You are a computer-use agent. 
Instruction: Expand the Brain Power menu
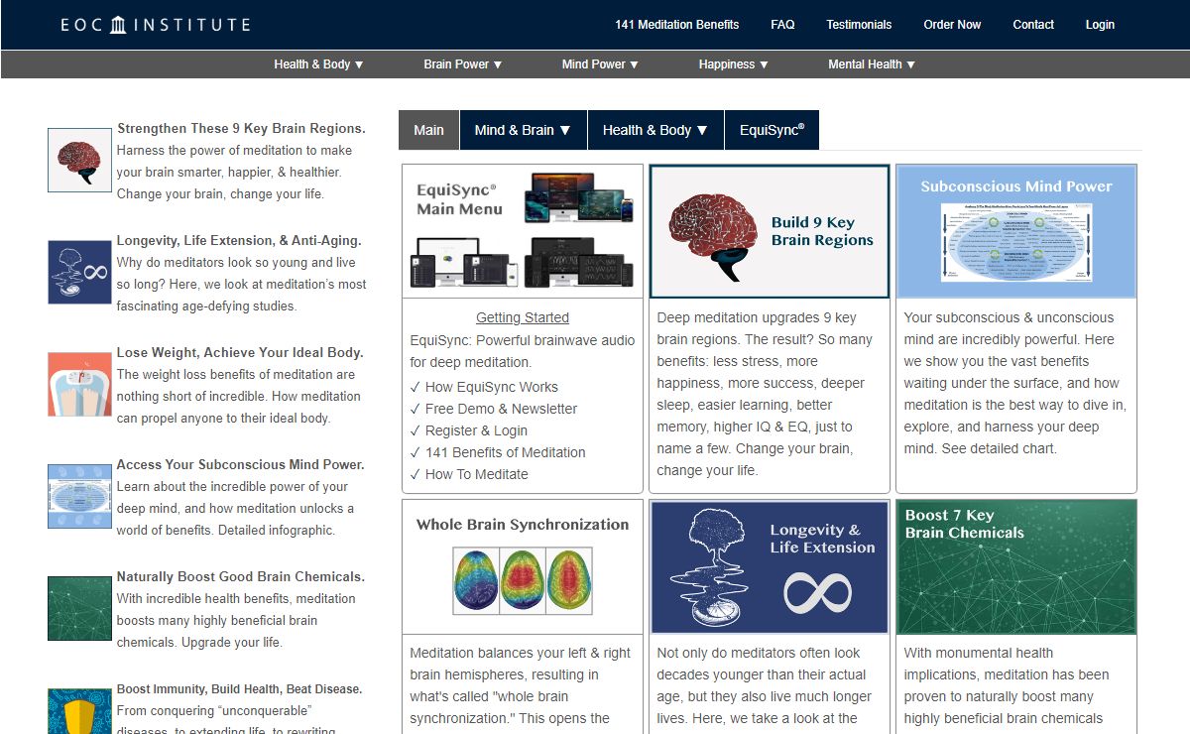pos(463,64)
